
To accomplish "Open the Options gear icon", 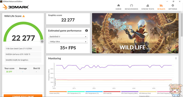I will [x=173, y=5].
